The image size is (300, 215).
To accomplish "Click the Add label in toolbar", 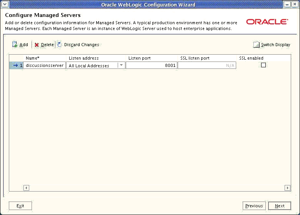I will [24, 45].
